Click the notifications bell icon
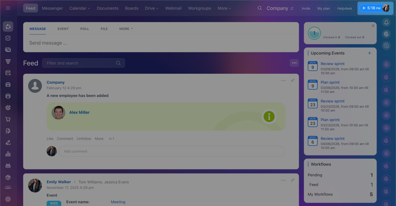The height and width of the screenshot is (206, 396). tap(386, 22)
